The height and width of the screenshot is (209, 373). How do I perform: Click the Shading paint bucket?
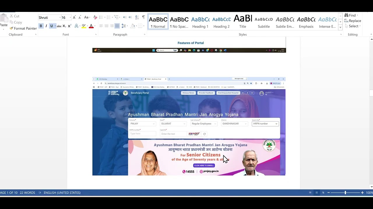click(132, 26)
